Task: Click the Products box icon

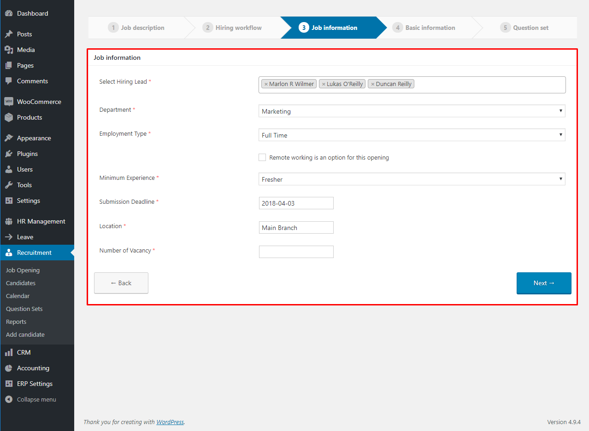Action: click(9, 117)
